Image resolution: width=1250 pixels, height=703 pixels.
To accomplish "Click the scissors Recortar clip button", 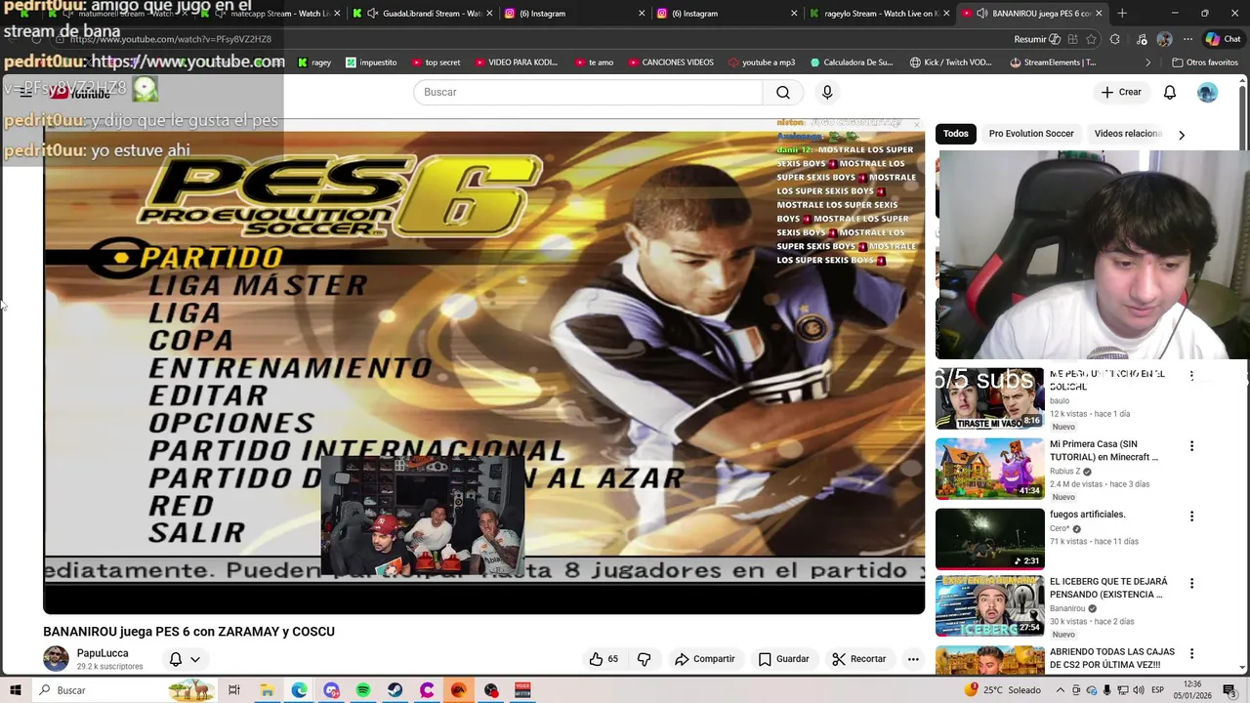I will coord(859,659).
